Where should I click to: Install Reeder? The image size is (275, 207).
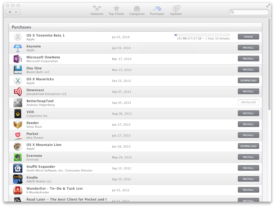pyautogui.click(x=248, y=124)
